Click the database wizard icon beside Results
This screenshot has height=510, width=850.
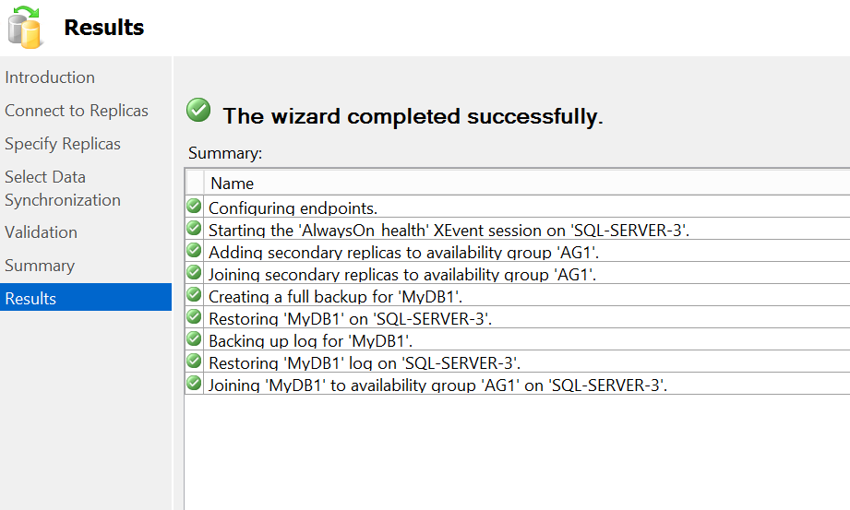(25, 27)
